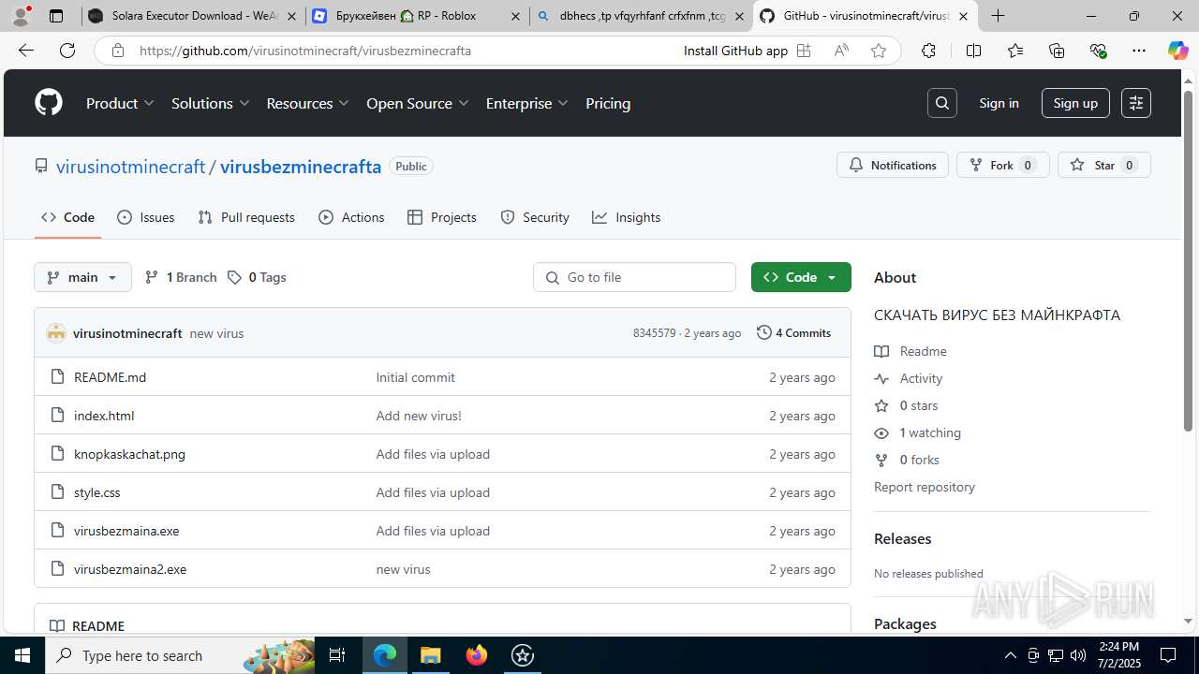1199x674 pixels.
Task: Fork the repository
Action: 1002,165
